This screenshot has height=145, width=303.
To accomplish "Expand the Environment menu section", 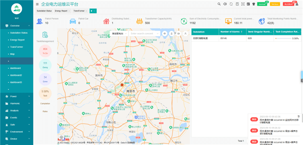I will (17, 132).
